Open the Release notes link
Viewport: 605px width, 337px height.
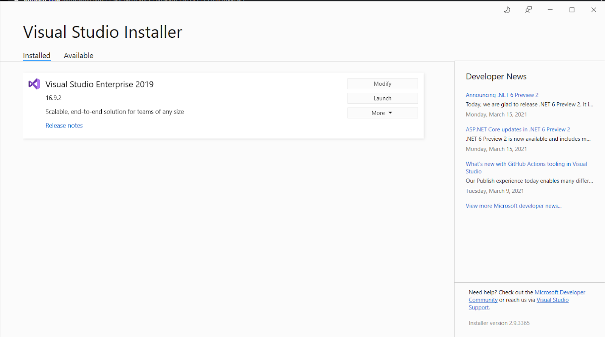point(64,125)
